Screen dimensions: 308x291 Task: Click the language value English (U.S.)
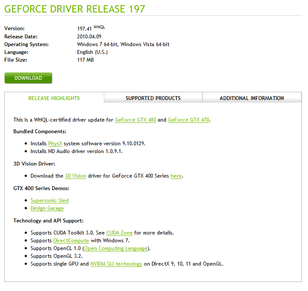pos(92,52)
